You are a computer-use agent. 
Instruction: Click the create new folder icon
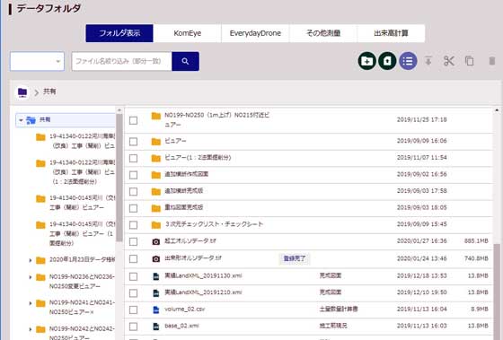[366, 61]
